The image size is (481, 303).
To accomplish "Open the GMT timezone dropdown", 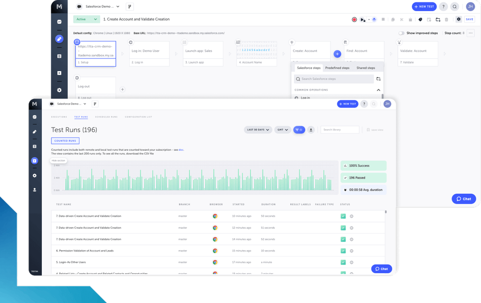I will (x=282, y=129).
